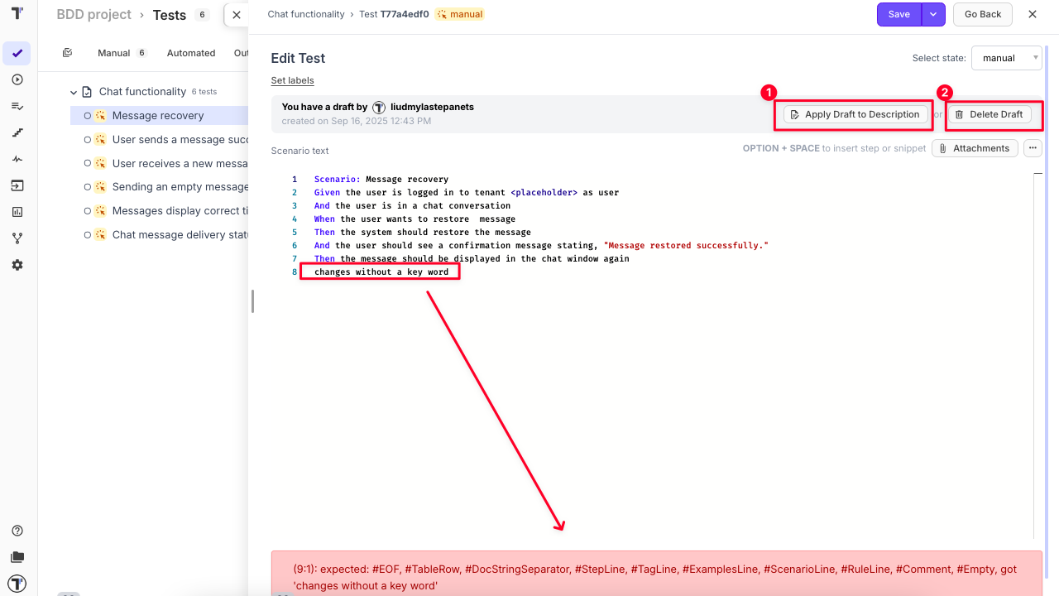The height and width of the screenshot is (596, 1059).
Task: Switch to the Automated tab
Action: tap(191, 53)
